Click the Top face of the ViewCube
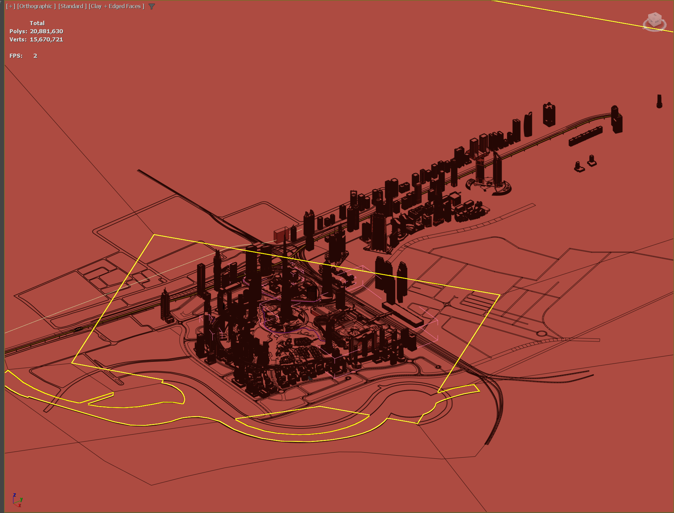Screen dimensions: 674x513 (x=655, y=15)
